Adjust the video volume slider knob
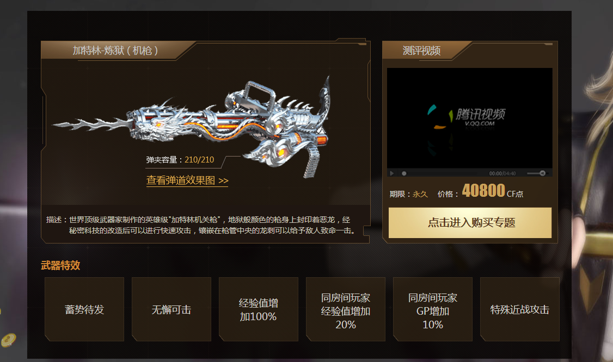 (x=542, y=173)
